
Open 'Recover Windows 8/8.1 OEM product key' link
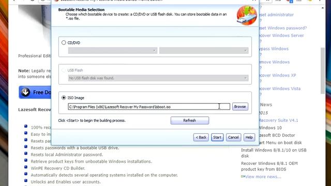pyautogui.click(x=269, y=166)
